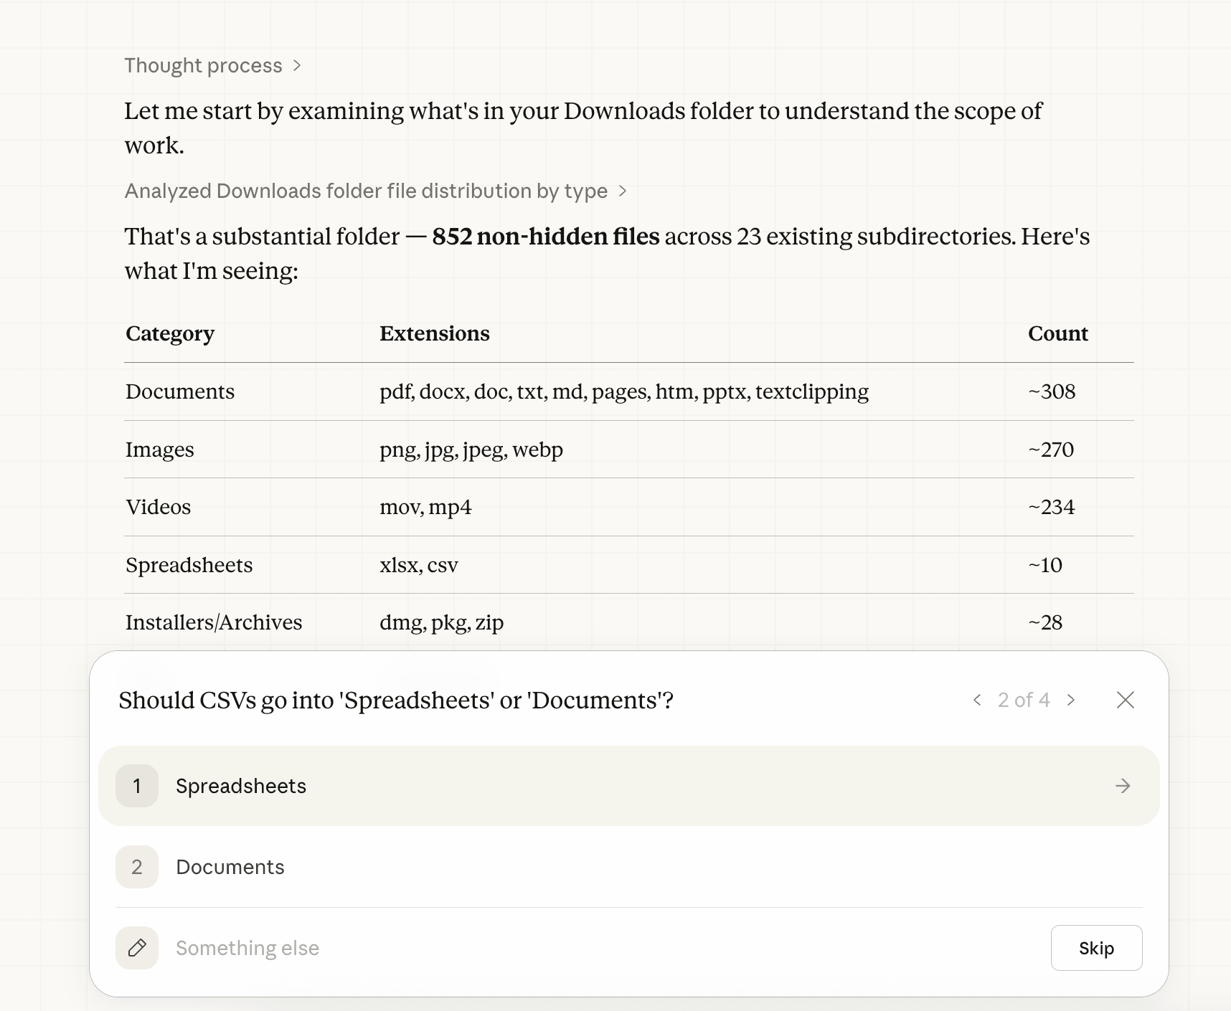
Task: Close the CSV question dialog
Action: (x=1126, y=700)
